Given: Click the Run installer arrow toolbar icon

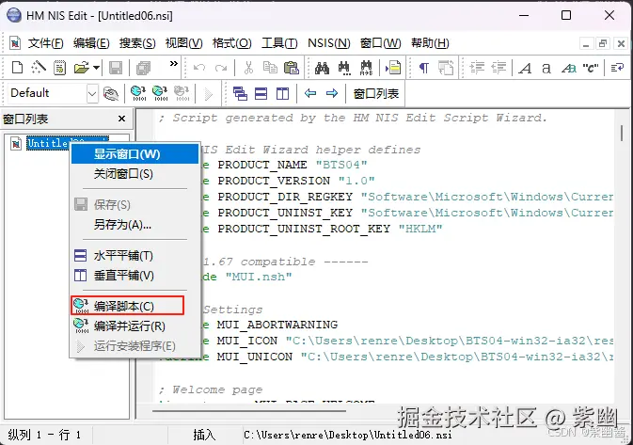Looking at the screenshot, I should click(x=208, y=94).
